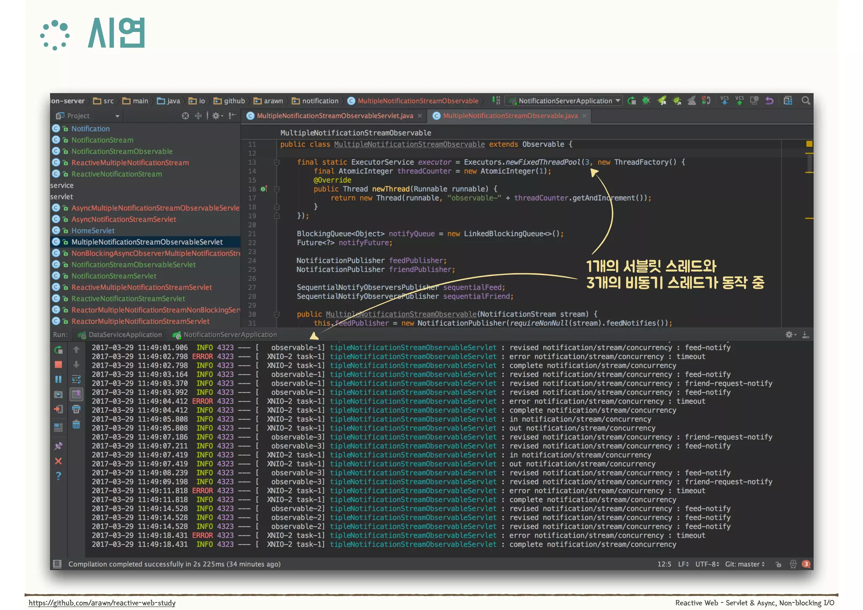This screenshot has height=610, width=863.
Task: Click the yellow warning indicator above scrollbar
Action: pyautogui.click(x=809, y=144)
